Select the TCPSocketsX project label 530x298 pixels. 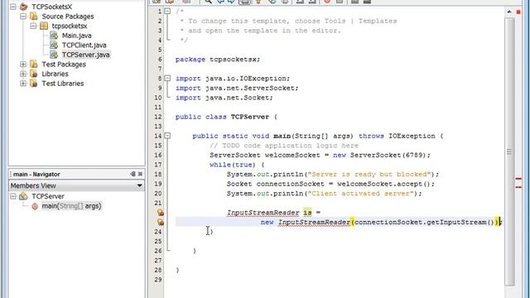[51, 7]
